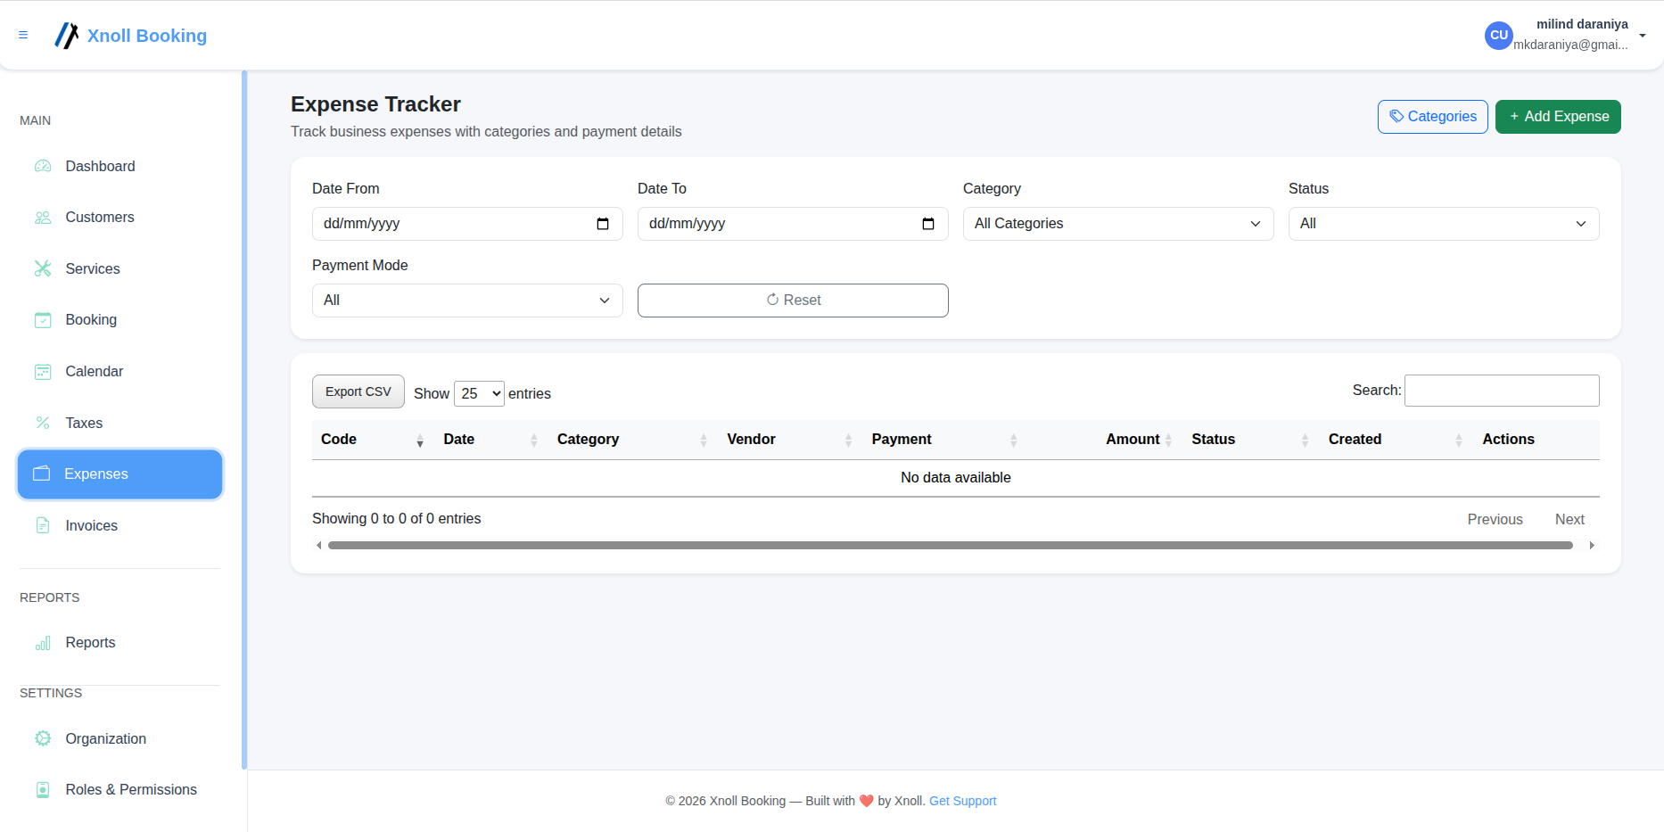Go to the Booking page
Viewport: 1664px width, 832px height.
coord(91,319)
